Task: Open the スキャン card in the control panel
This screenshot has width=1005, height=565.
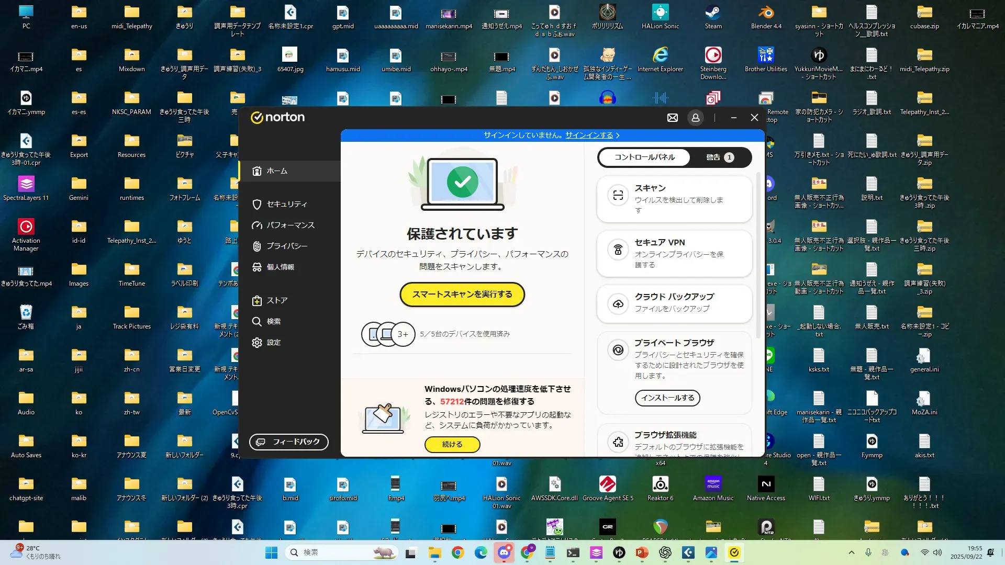Action: coord(674,199)
